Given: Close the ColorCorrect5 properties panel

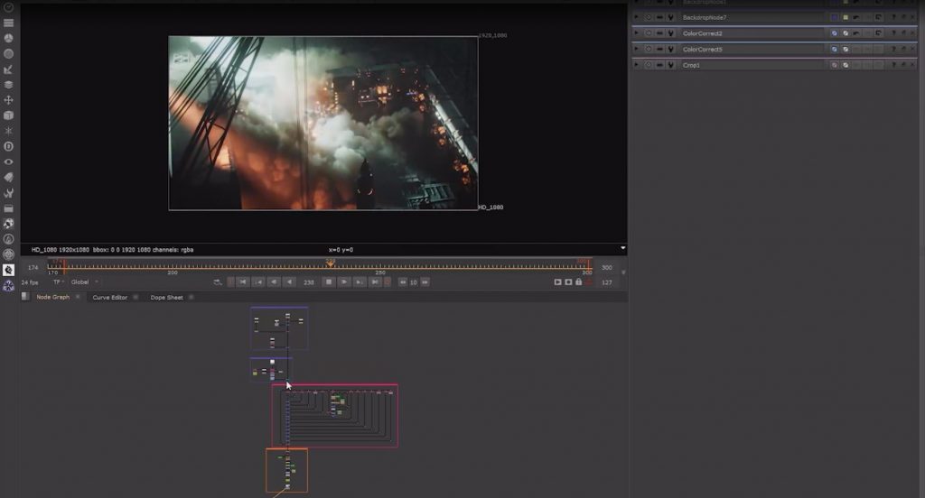Looking at the screenshot, I should point(913,49).
